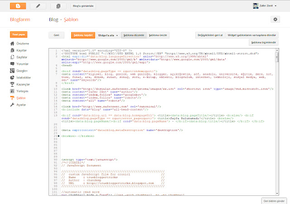Screen dimensions: 290x204
Task: Click the Google+ sidebar icon
Action: 12,71
